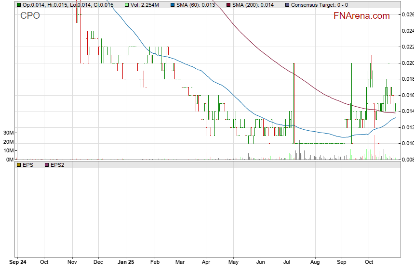This screenshot has height=272, width=414.
Task: Click the green OHLC price legend swatch
Action: (19, 5)
